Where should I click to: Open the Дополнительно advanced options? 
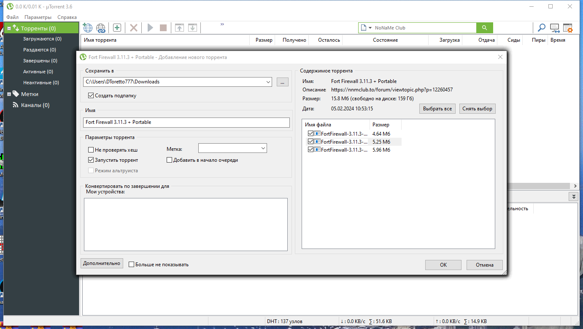pyautogui.click(x=102, y=263)
